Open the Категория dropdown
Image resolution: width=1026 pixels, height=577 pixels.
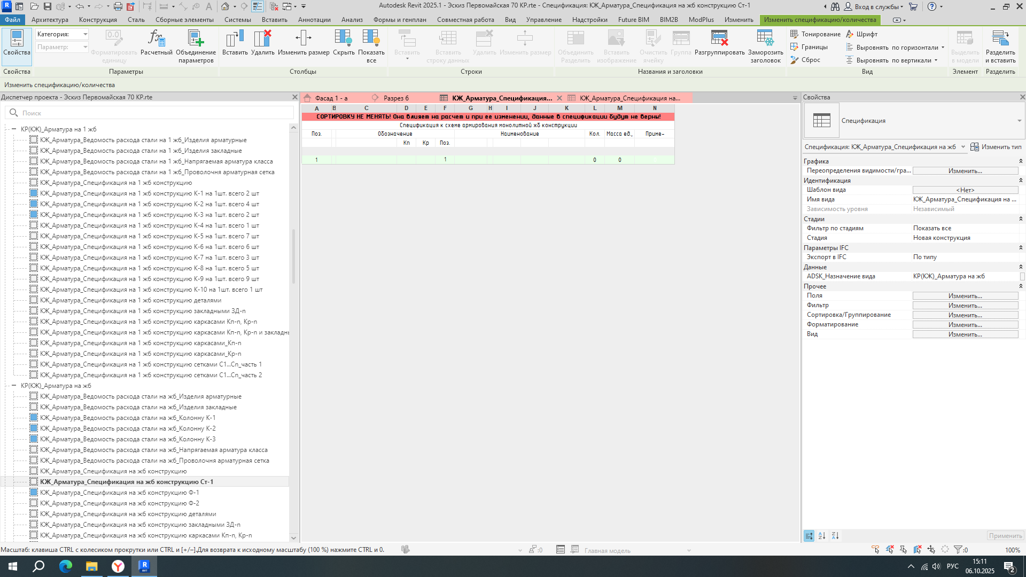pos(85,34)
